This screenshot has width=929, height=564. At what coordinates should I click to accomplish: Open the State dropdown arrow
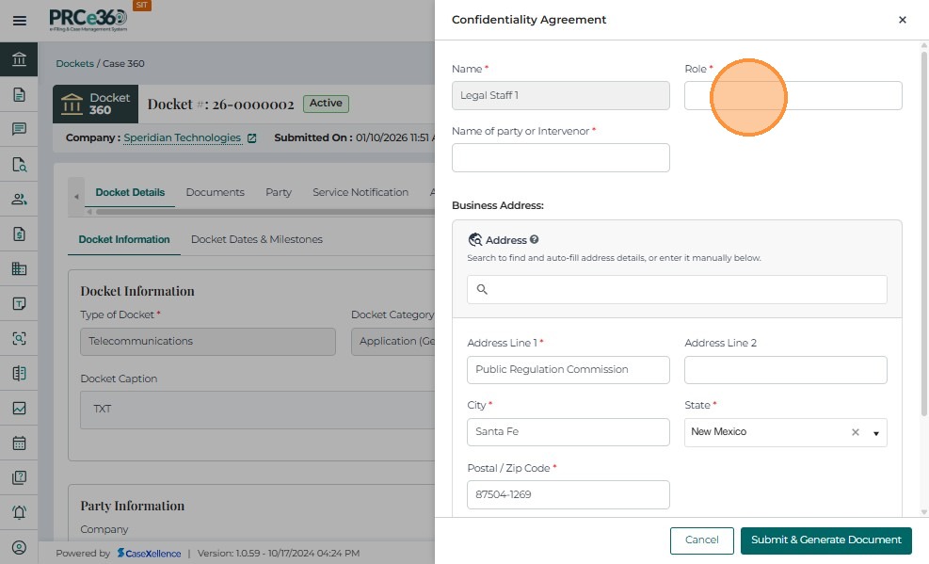point(876,433)
